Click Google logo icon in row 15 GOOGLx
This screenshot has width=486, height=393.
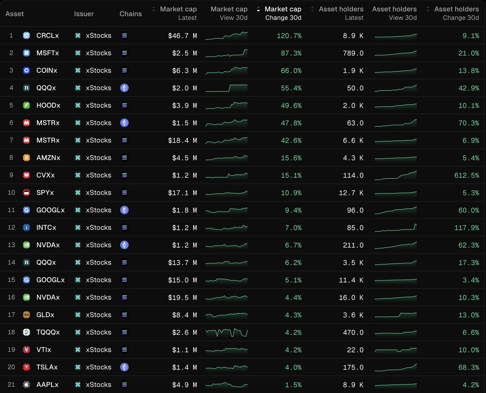tap(26, 280)
